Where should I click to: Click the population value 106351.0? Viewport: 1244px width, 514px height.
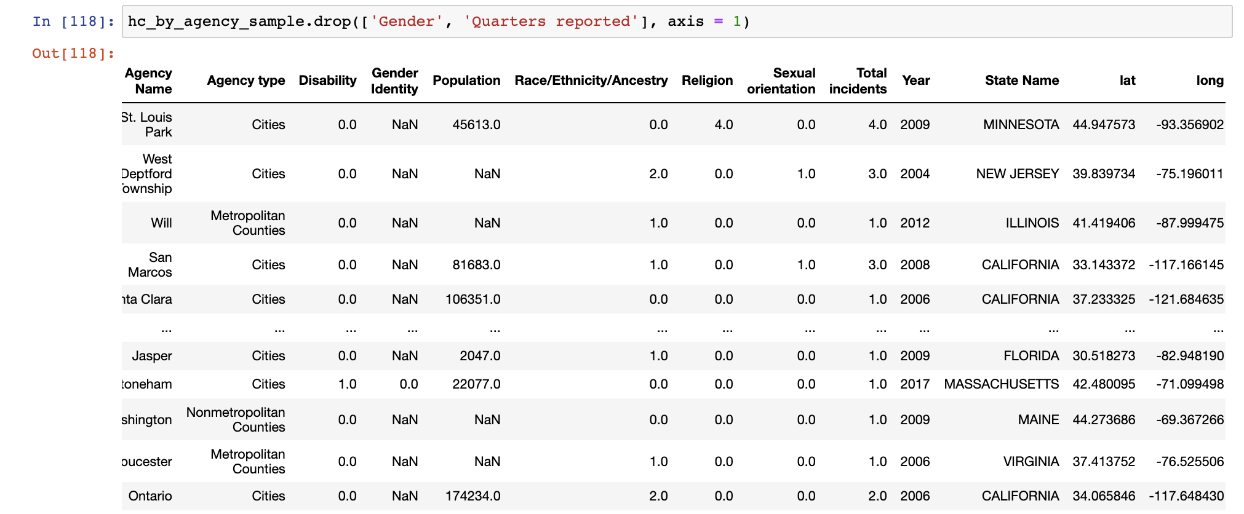[472, 299]
